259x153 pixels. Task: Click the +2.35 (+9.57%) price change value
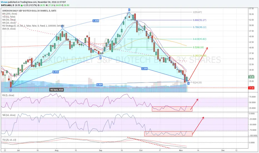click(29, 5)
